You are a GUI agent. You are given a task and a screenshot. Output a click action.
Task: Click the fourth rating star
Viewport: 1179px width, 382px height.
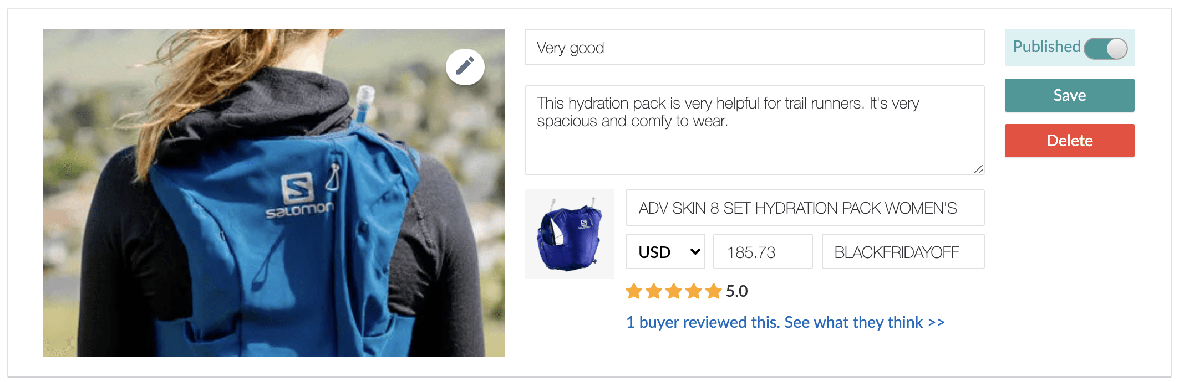(694, 291)
